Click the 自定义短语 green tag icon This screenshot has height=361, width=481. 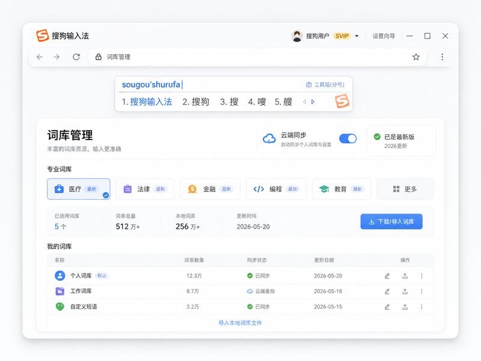pyautogui.click(x=60, y=306)
